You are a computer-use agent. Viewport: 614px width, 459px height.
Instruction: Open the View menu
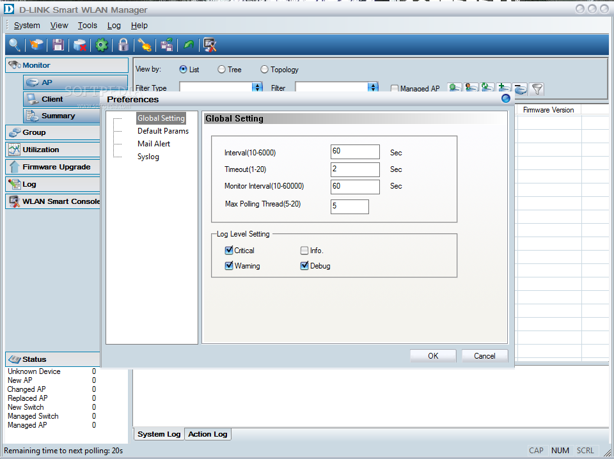click(x=59, y=26)
